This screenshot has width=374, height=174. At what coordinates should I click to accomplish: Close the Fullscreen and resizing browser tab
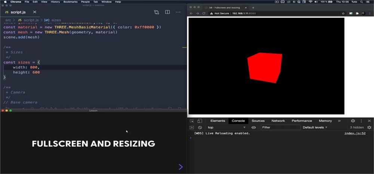[246, 7]
